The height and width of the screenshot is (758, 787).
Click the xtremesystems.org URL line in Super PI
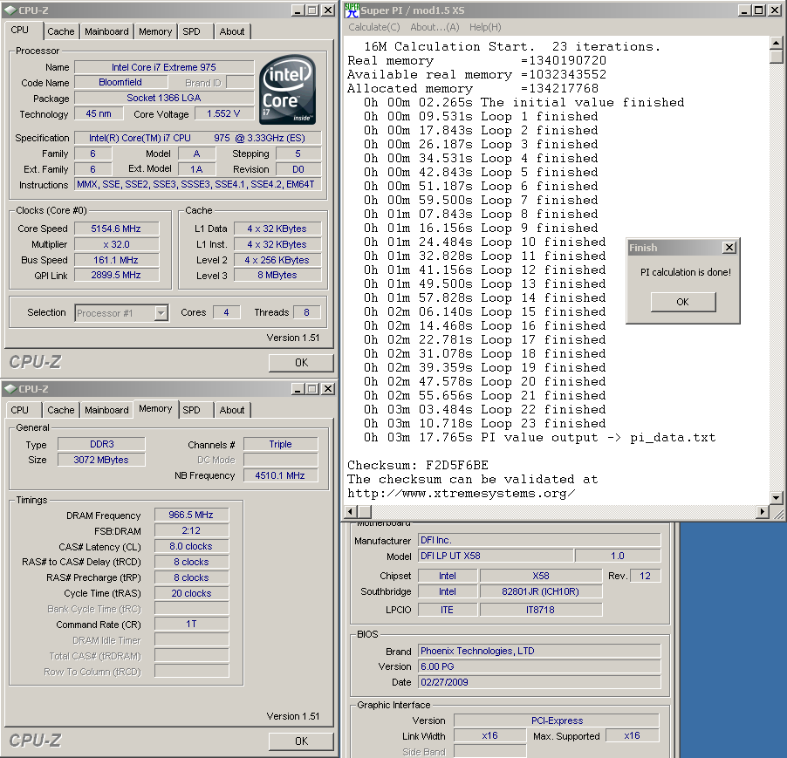point(462,493)
